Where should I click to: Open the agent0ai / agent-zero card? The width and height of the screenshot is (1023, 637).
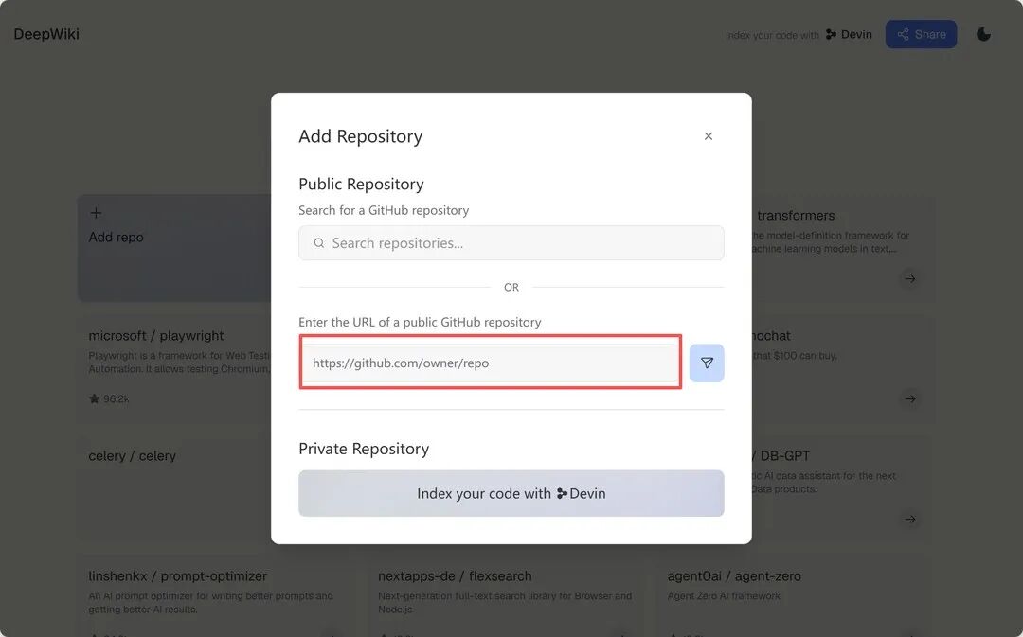[795, 596]
